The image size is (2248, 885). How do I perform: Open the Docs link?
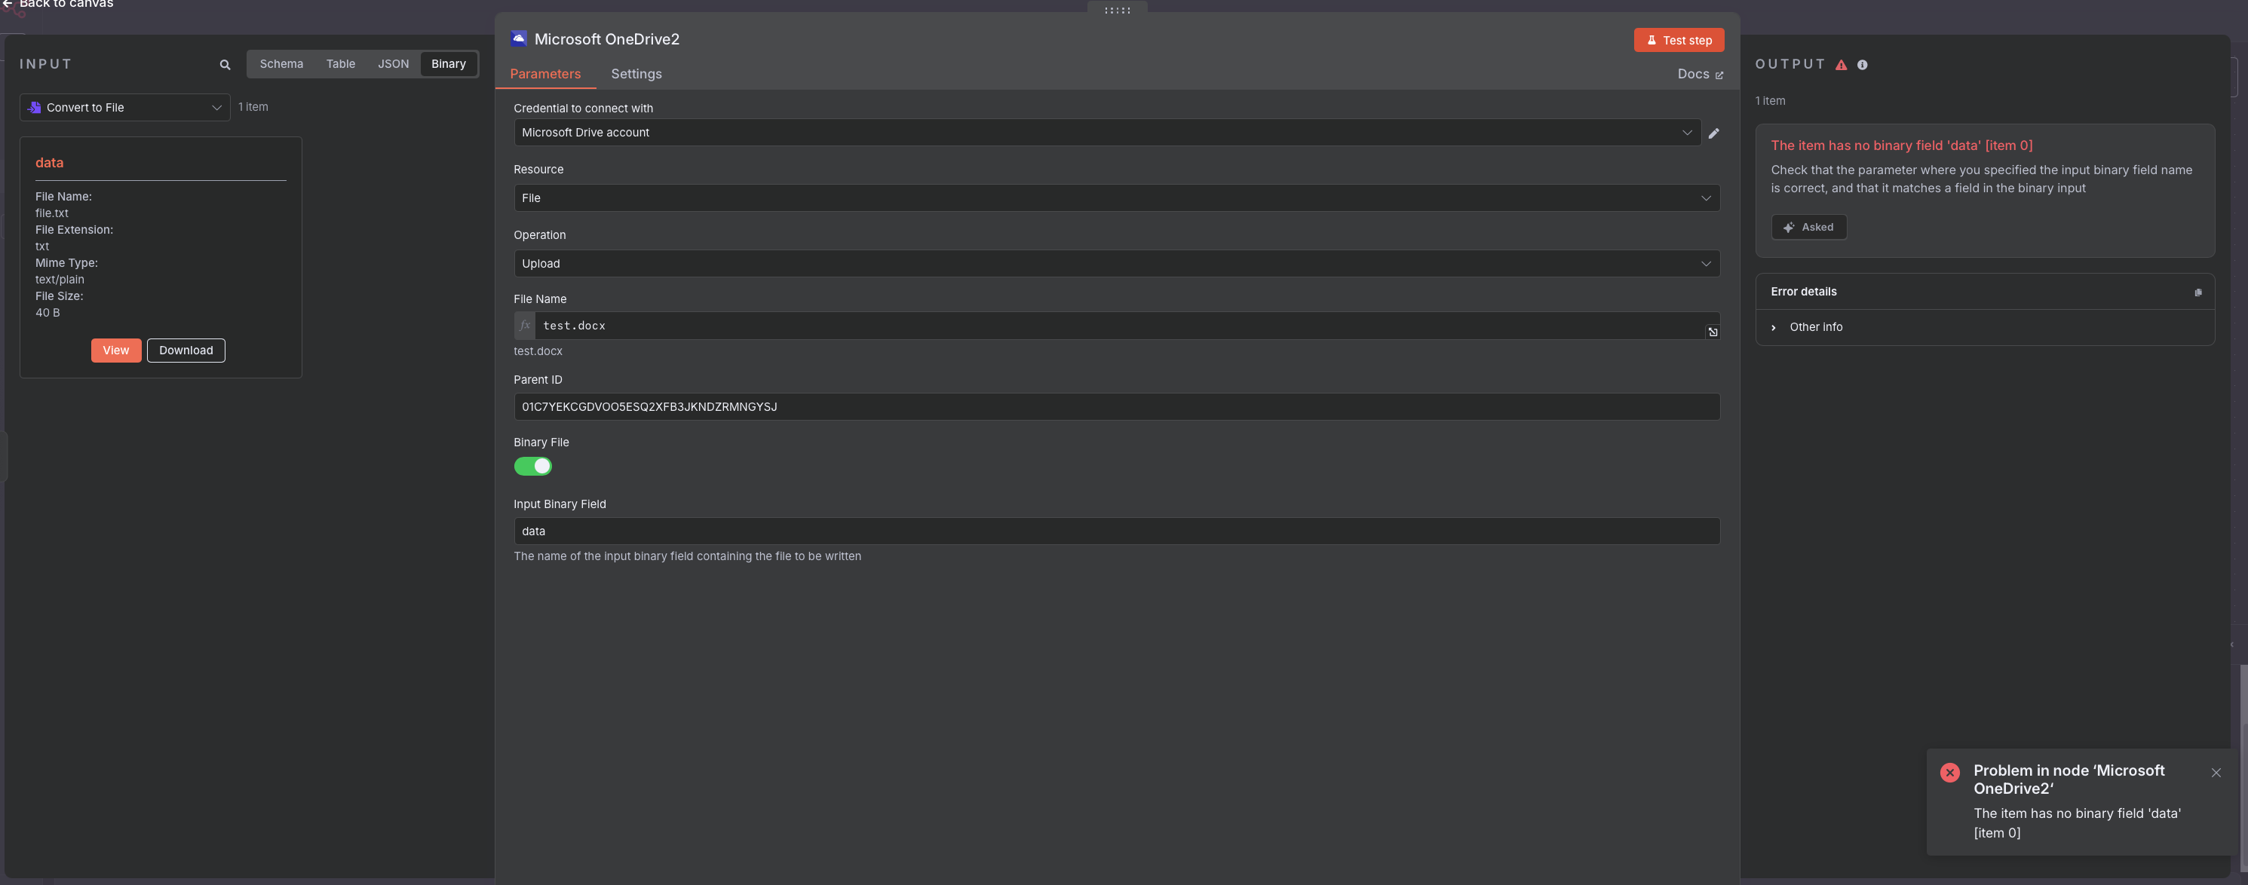(1700, 74)
